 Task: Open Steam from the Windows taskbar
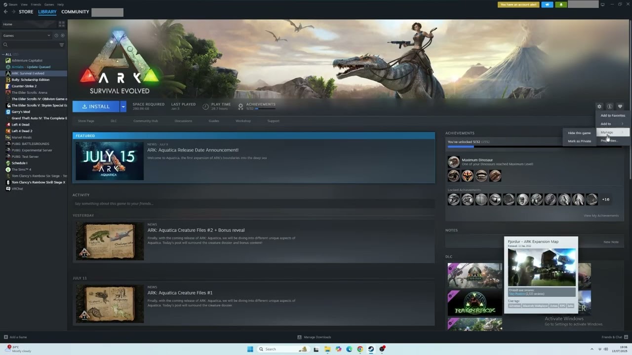click(x=371, y=349)
